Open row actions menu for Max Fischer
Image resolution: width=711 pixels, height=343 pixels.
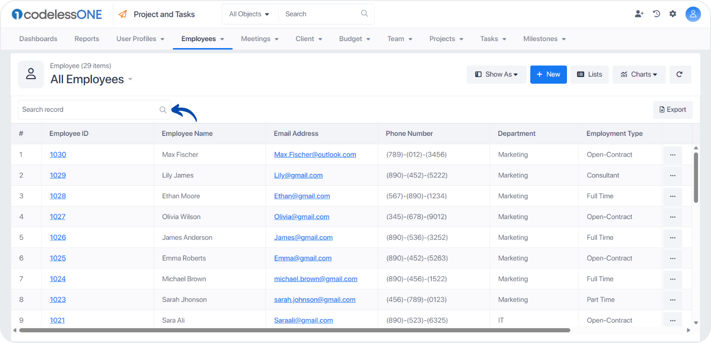673,155
